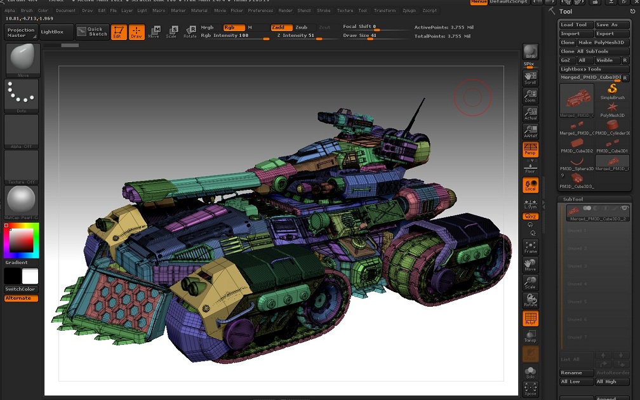
Task: Toggle Rgb mode
Action: (x=234, y=27)
